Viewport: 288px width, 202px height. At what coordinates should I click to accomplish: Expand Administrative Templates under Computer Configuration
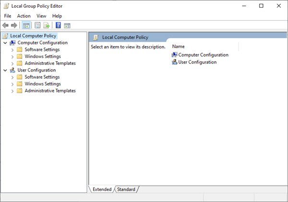12,64
